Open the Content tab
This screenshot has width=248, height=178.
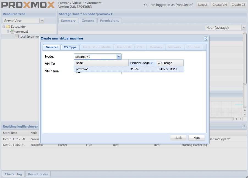coord(88,21)
